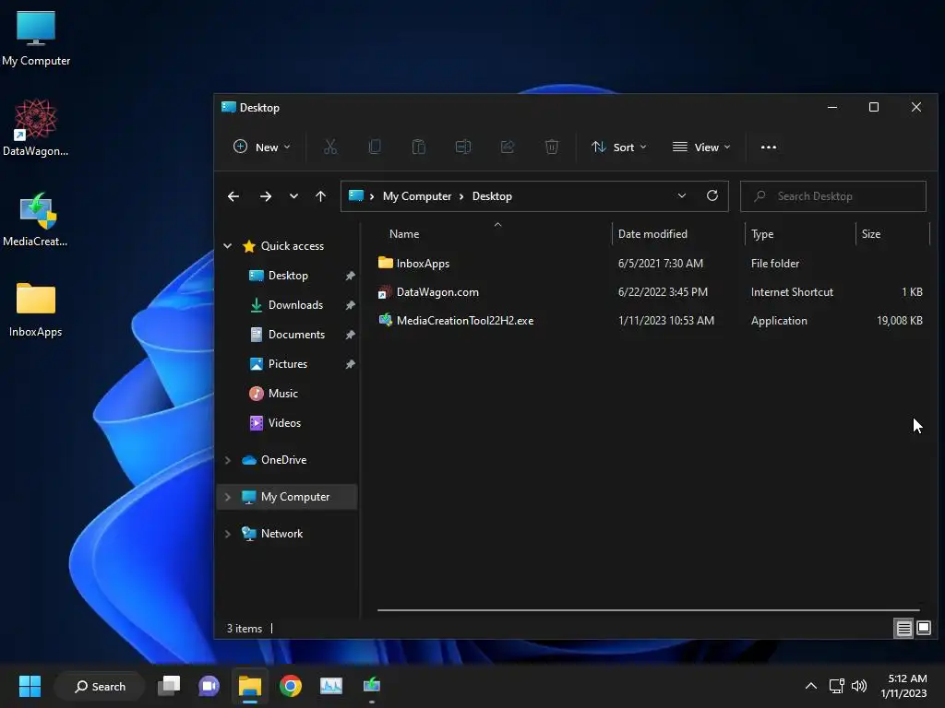Click the taskbar Search box
The height and width of the screenshot is (708, 945).
click(x=100, y=686)
